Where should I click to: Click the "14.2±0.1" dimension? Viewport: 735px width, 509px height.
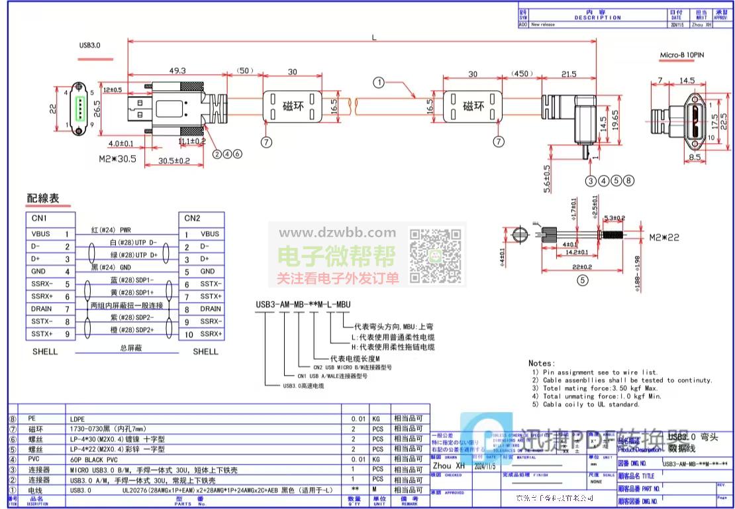tap(577, 252)
